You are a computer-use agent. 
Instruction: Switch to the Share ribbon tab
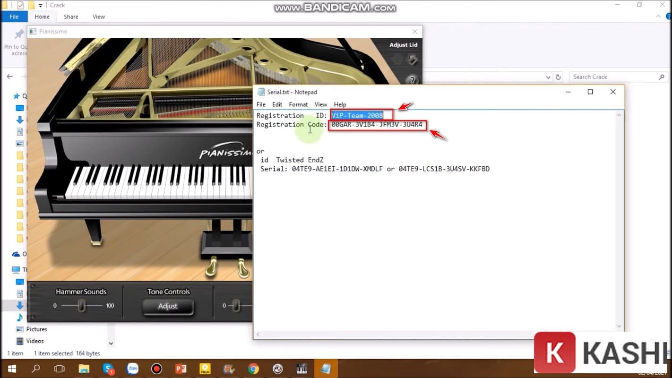click(x=71, y=17)
